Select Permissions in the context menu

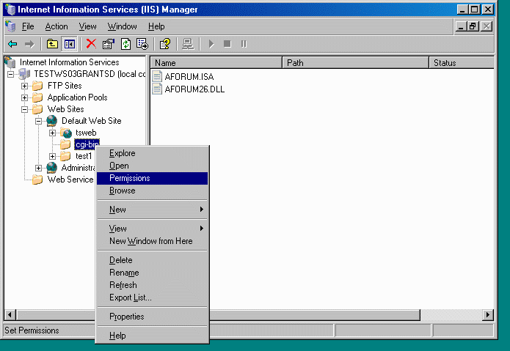152,178
